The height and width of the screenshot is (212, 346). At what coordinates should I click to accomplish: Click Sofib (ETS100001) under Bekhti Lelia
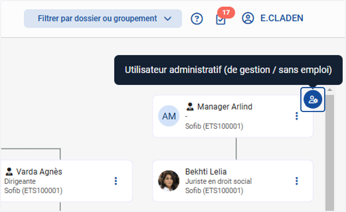click(x=214, y=191)
